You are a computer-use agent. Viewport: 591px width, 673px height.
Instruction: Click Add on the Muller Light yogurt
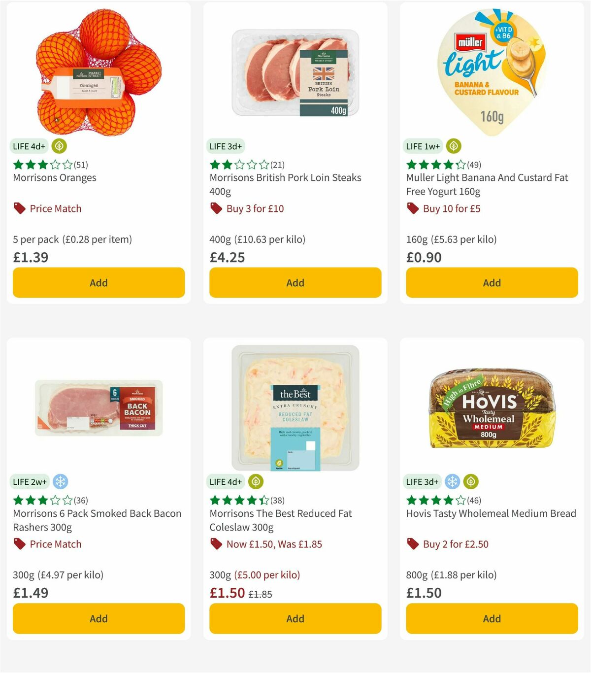click(x=492, y=282)
